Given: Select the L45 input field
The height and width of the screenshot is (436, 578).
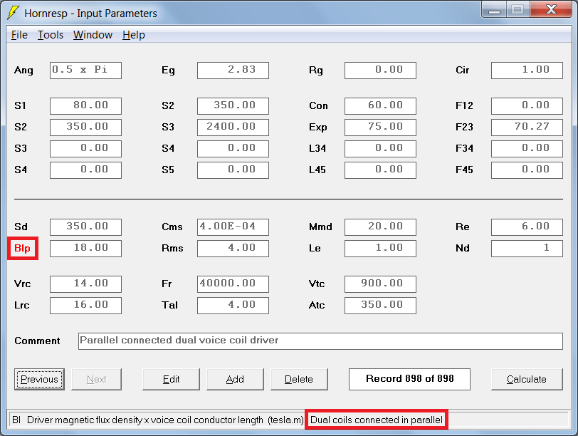Looking at the screenshot, I should pyautogui.click(x=380, y=170).
